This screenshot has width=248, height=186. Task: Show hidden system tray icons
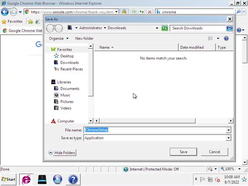point(196,179)
